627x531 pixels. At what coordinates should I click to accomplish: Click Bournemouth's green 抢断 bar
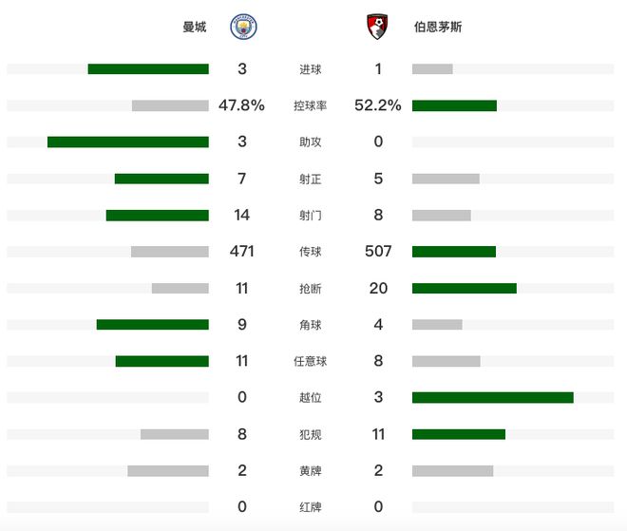tap(464, 288)
